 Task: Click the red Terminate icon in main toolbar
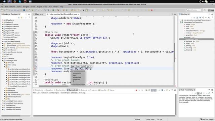152,10
